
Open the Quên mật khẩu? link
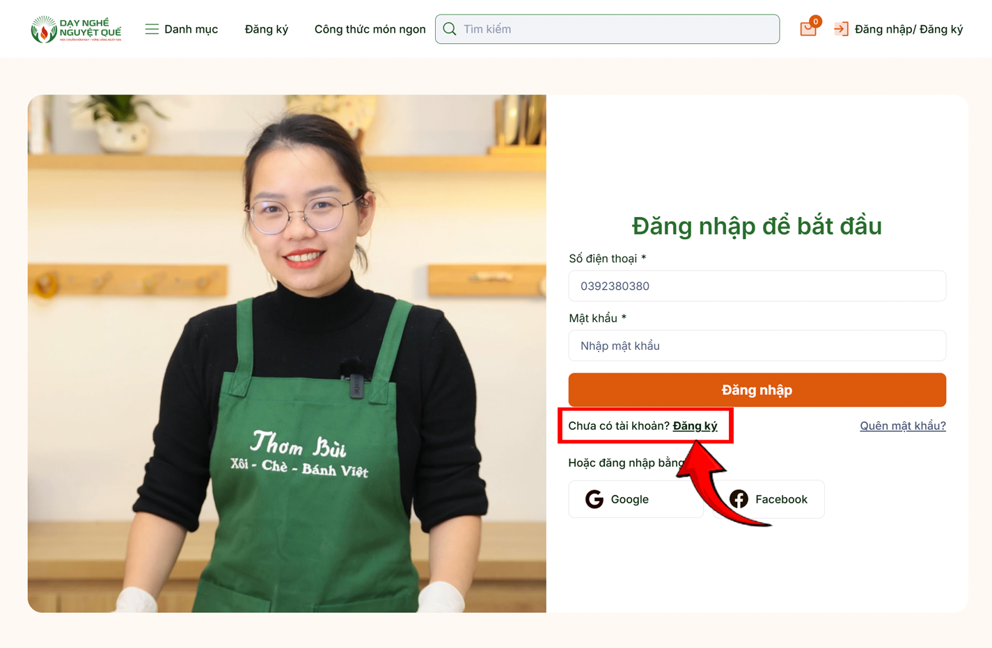click(x=902, y=426)
